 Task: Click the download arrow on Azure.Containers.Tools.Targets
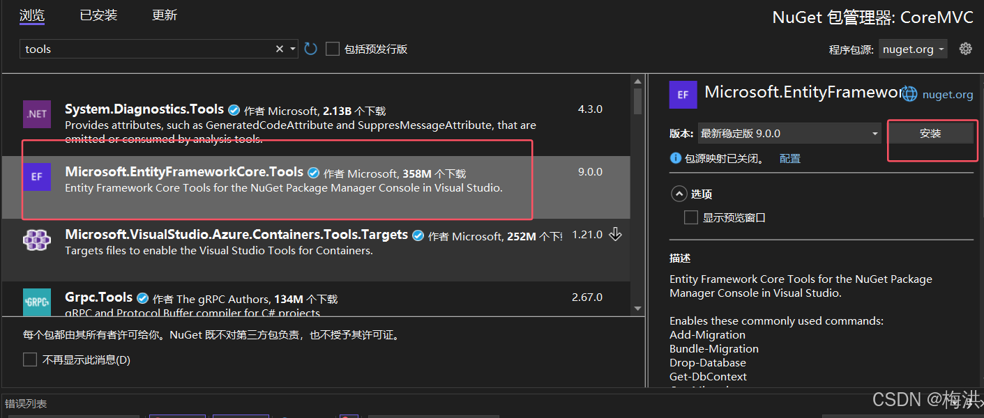coord(615,235)
